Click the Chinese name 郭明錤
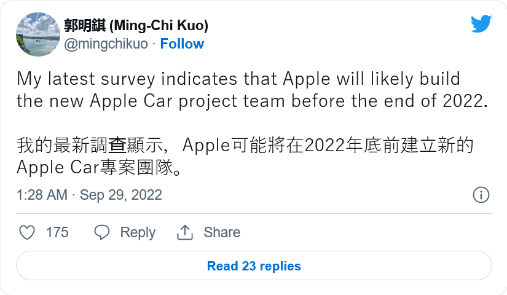This screenshot has height=295, width=507. point(85,26)
